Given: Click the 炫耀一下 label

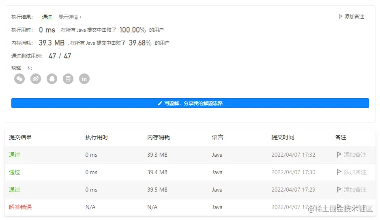Looking at the screenshot, I should [21, 68].
